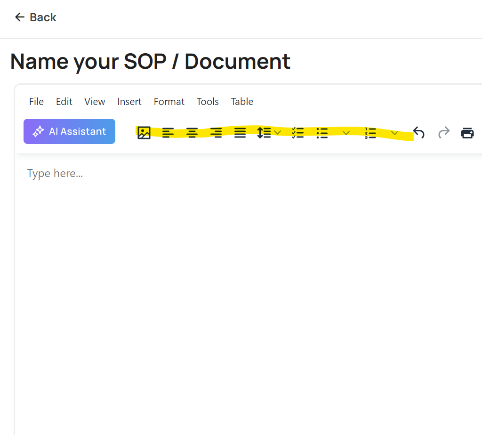The height and width of the screenshot is (435, 482).
Task: Insert an image with the image icon
Action: [144, 133]
